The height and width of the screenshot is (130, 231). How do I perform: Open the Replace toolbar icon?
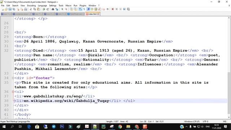click(57, 9)
